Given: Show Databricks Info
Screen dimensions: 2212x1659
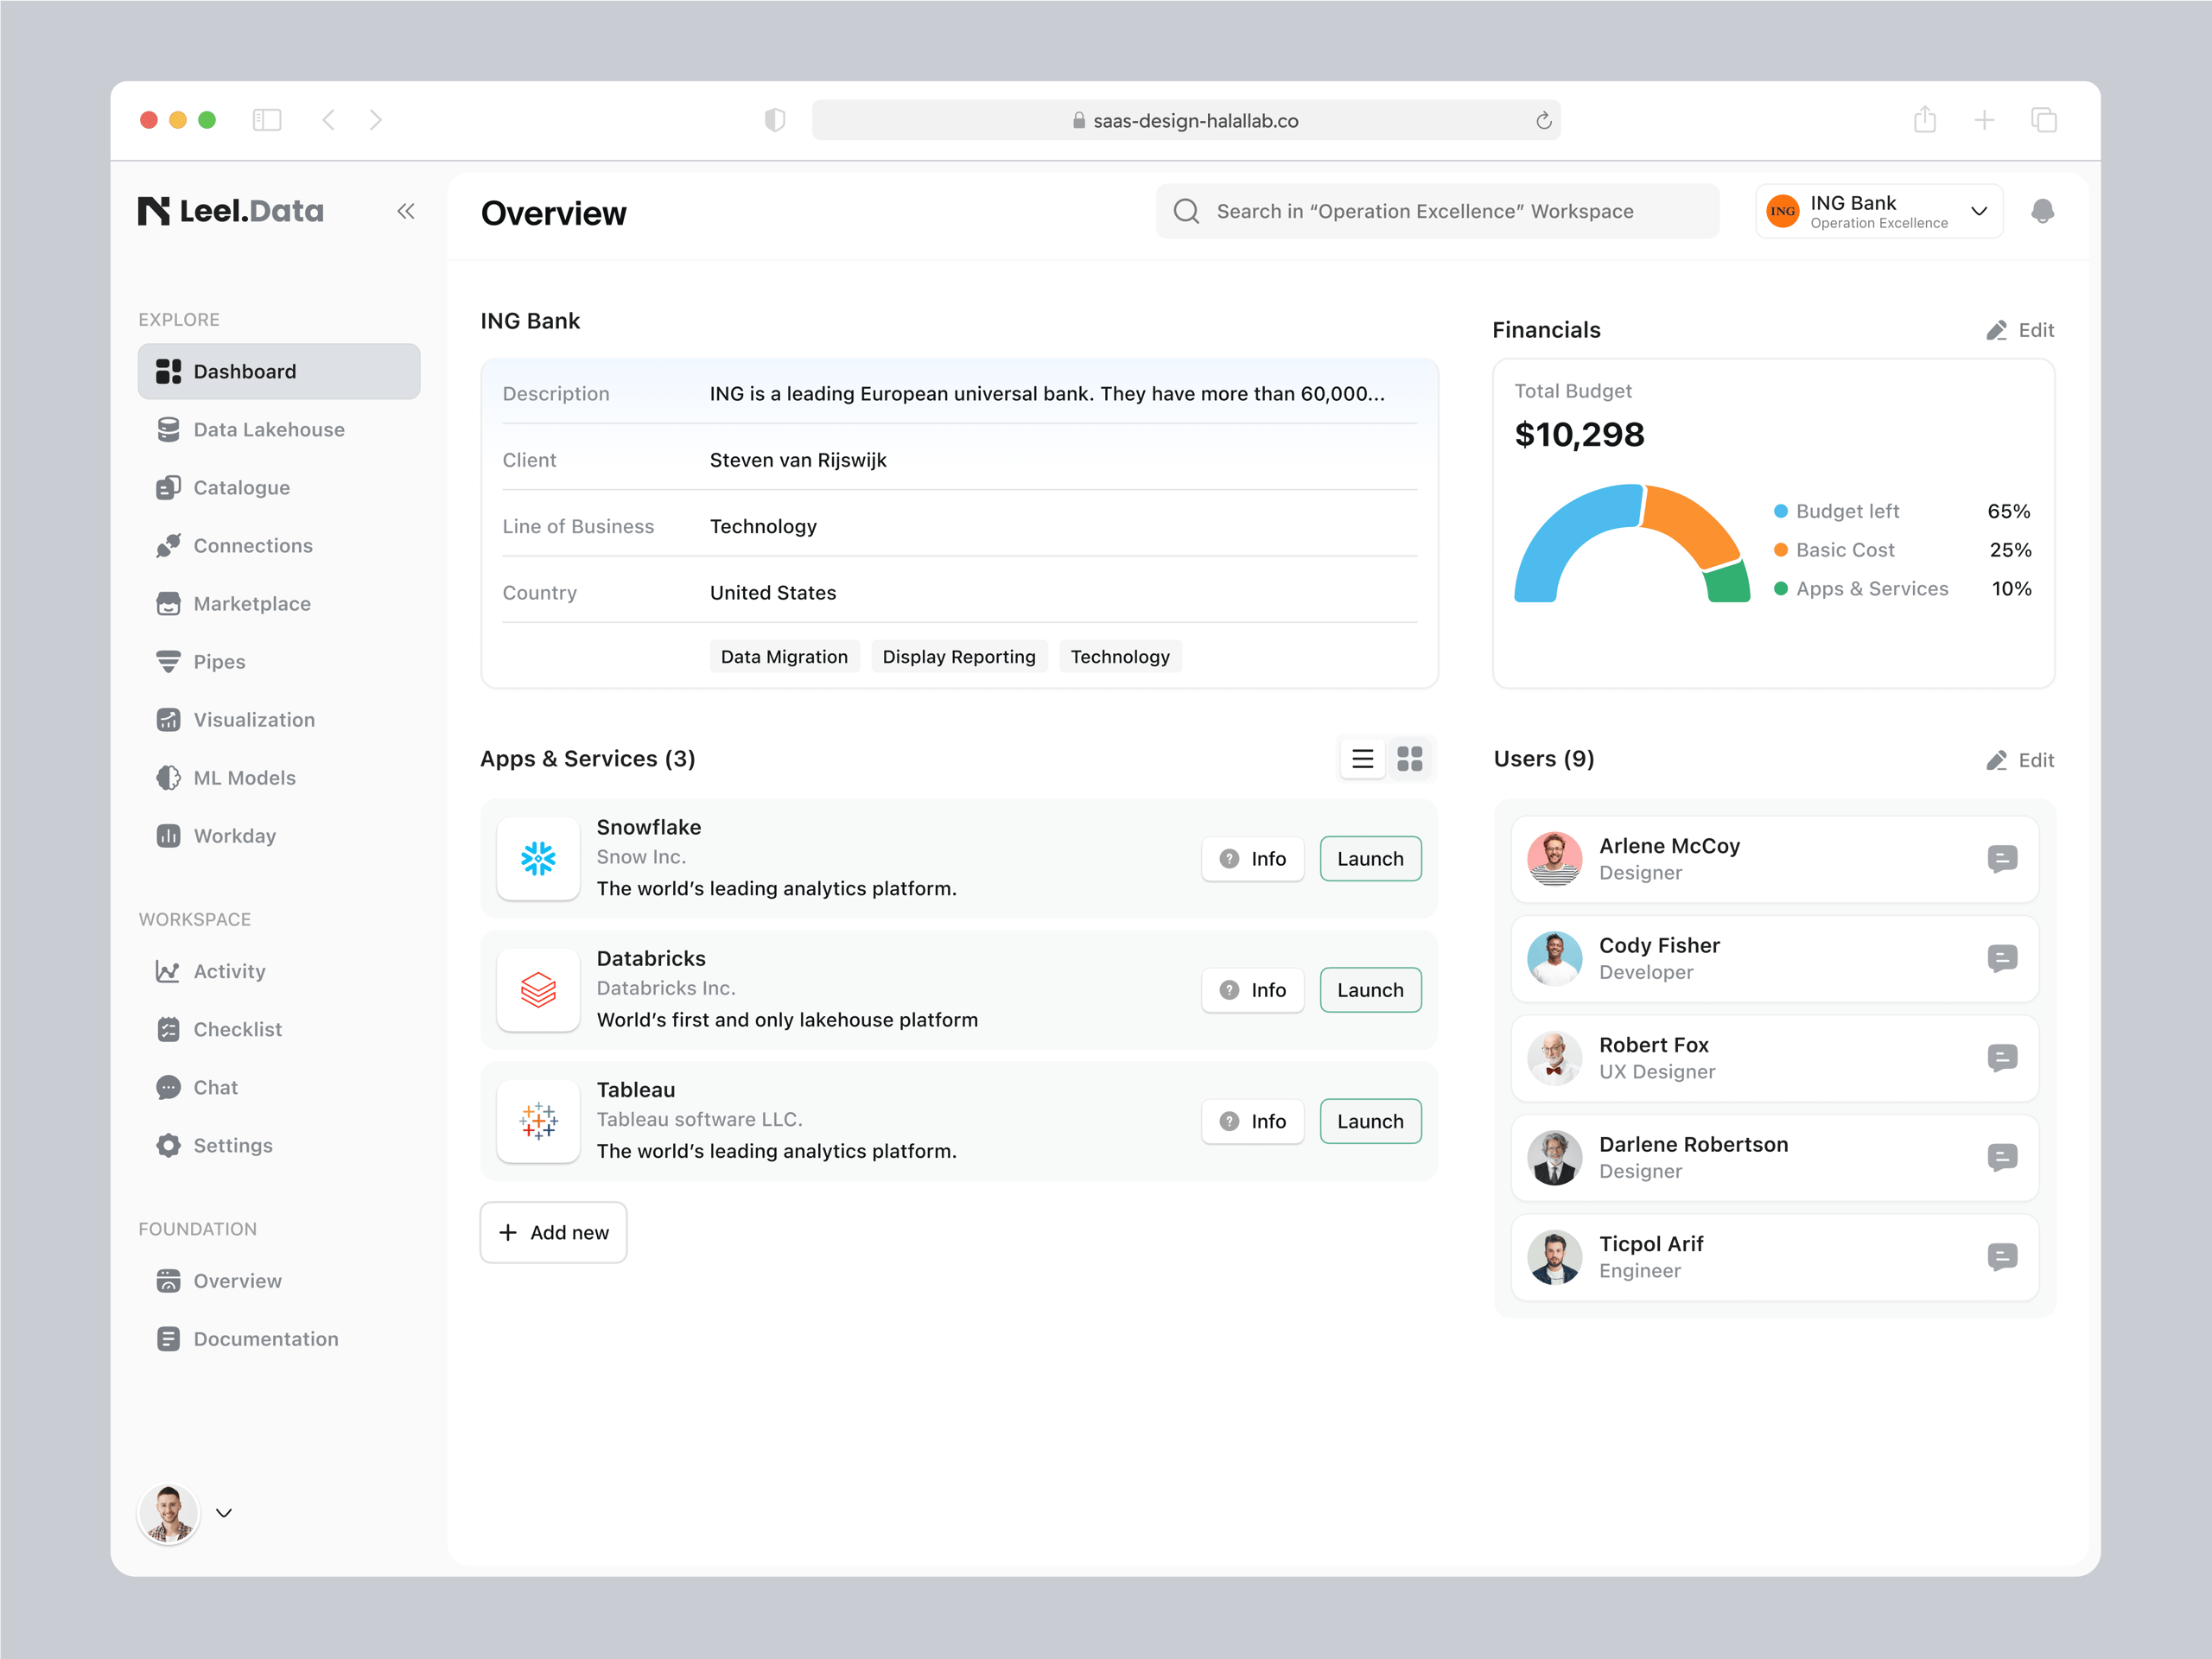Looking at the screenshot, I should pyautogui.click(x=1252, y=990).
